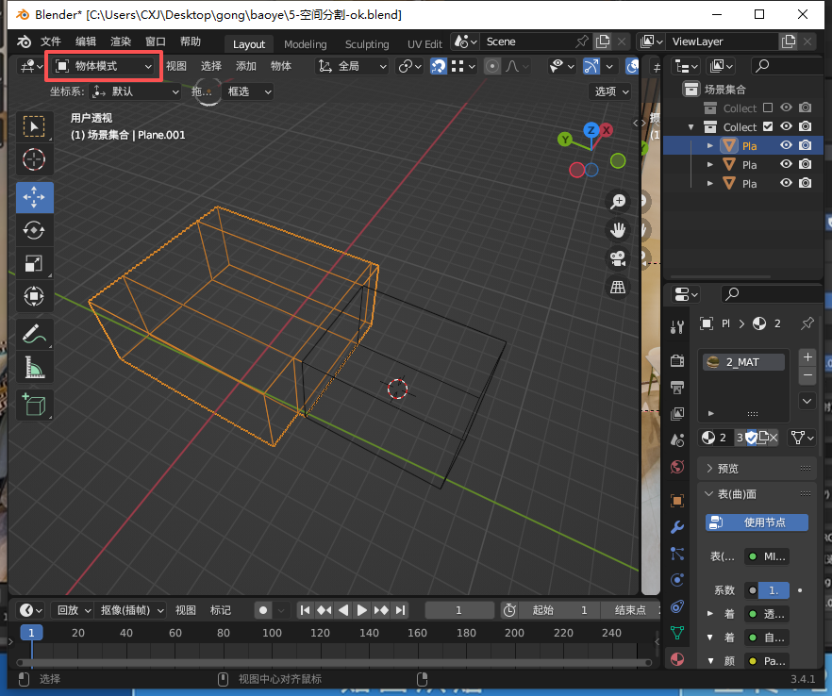Hide first Pla object in outliner
The image size is (832, 696).
click(786, 145)
